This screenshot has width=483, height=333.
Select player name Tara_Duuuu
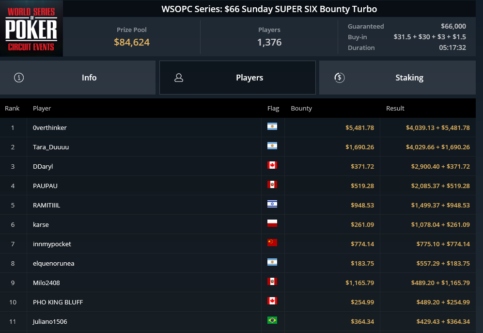pos(51,147)
